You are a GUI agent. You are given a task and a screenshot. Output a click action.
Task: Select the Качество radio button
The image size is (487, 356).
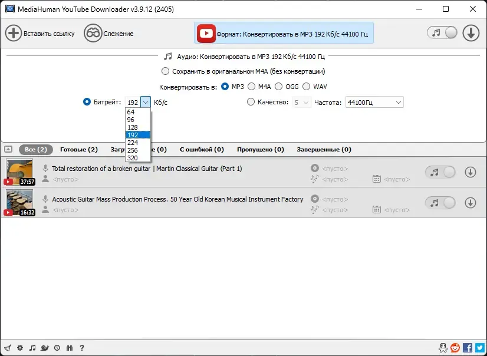click(251, 102)
